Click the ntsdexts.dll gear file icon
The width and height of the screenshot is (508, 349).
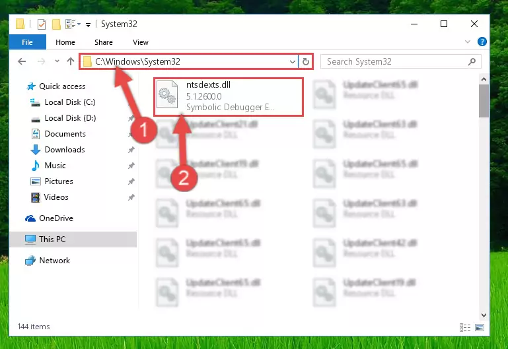167,94
